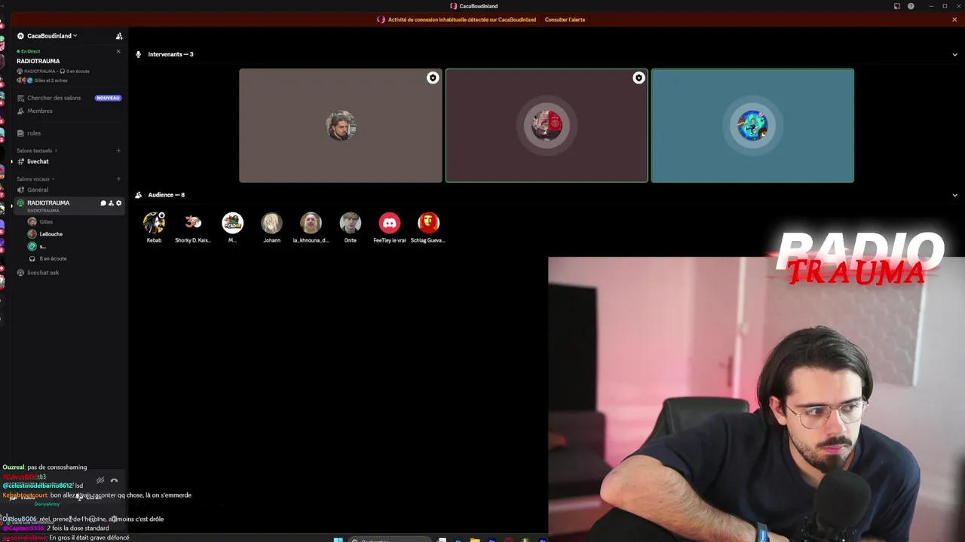This screenshot has width=965, height=542.
Task: Open File Explorer folder icon in taskbar
Action: click(475, 540)
